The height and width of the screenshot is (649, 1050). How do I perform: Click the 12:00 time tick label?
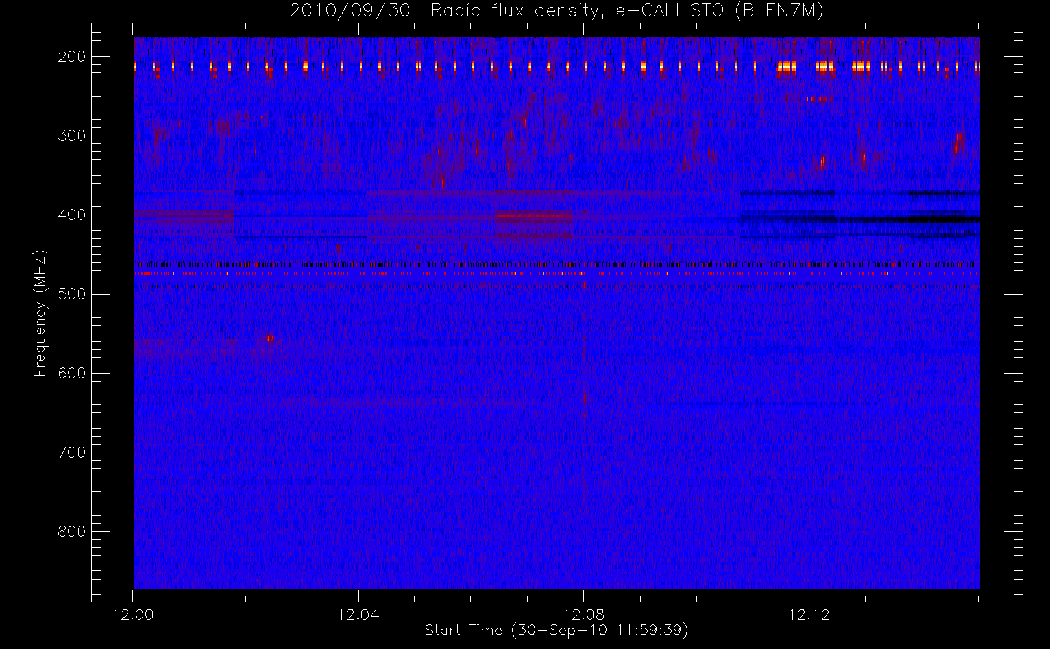click(133, 615)
